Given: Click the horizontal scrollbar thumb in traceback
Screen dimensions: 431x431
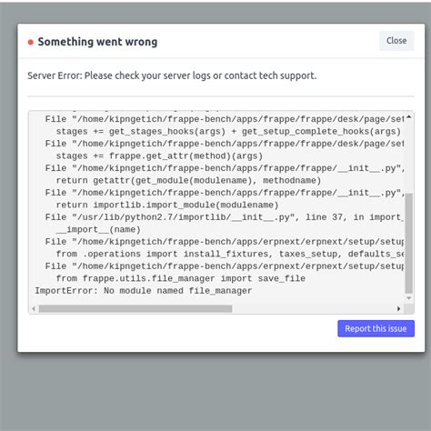Looking at the screenshot, I should (x=135, y=308).
